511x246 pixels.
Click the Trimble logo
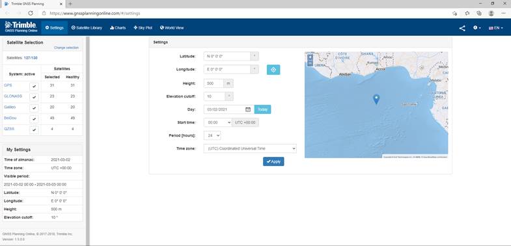pyautogui.click(x=21, y=27)
